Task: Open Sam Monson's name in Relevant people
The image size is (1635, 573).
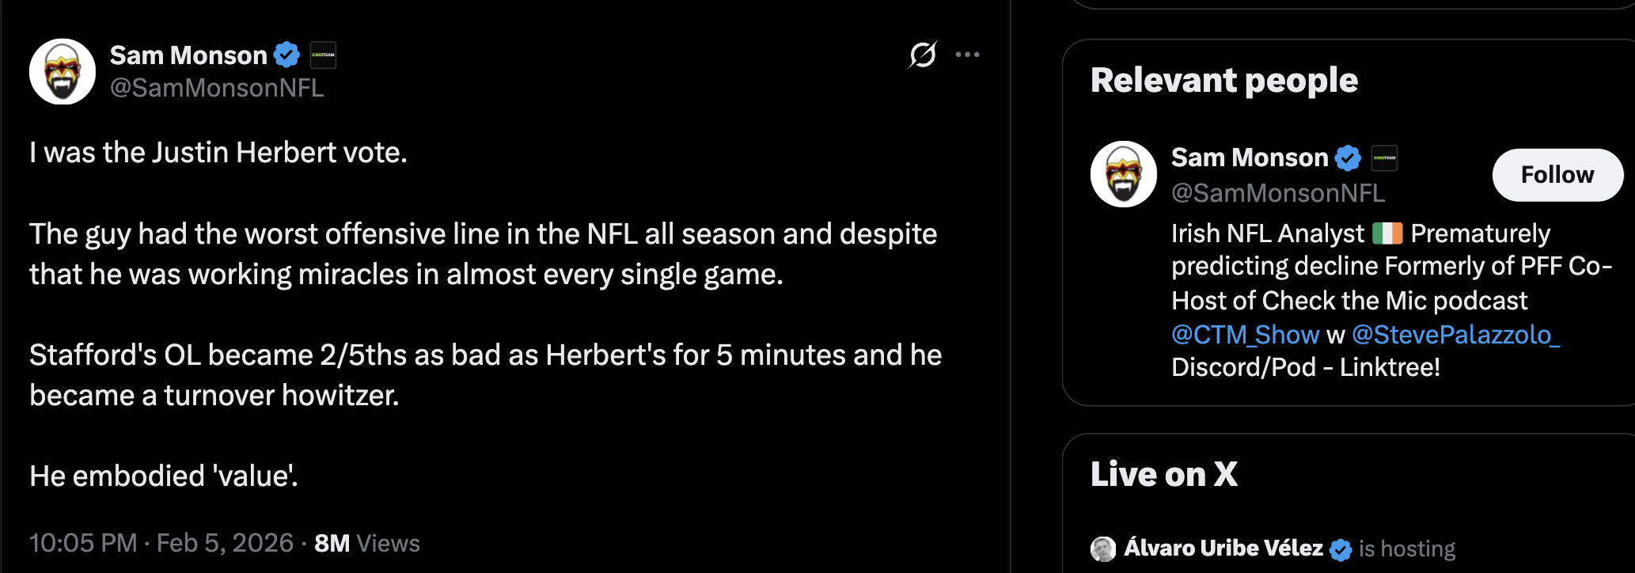Action: coord(1249,158)
